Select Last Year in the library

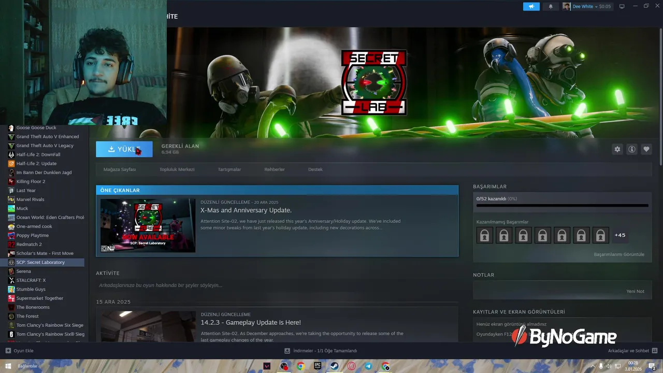coord(26,191)
